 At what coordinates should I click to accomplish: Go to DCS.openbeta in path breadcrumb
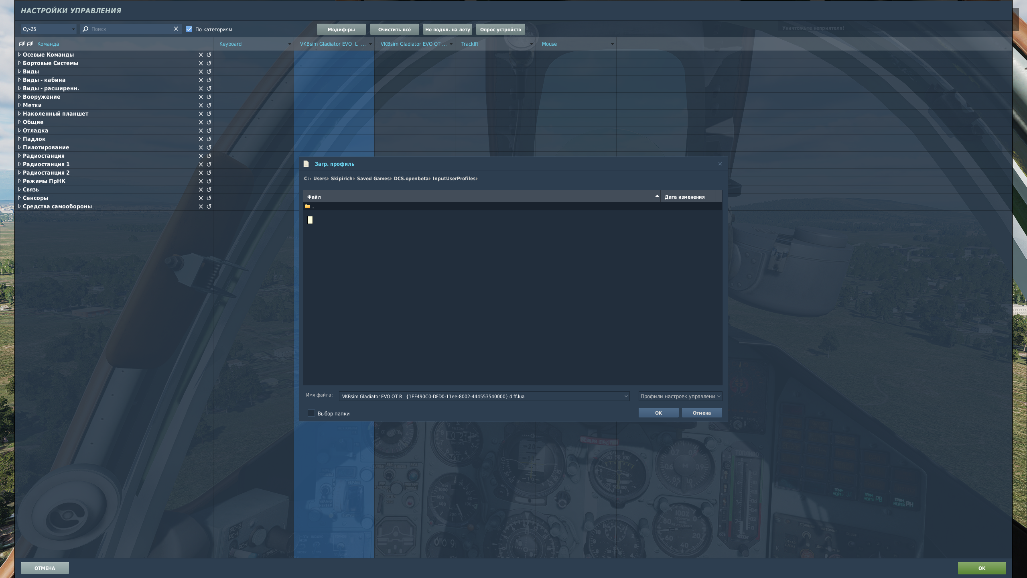click(411, 179)
